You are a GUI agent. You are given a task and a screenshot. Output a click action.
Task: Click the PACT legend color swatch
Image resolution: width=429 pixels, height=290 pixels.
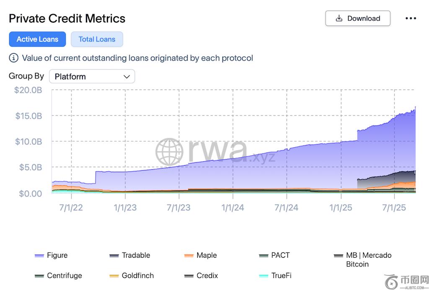point(264,256)
